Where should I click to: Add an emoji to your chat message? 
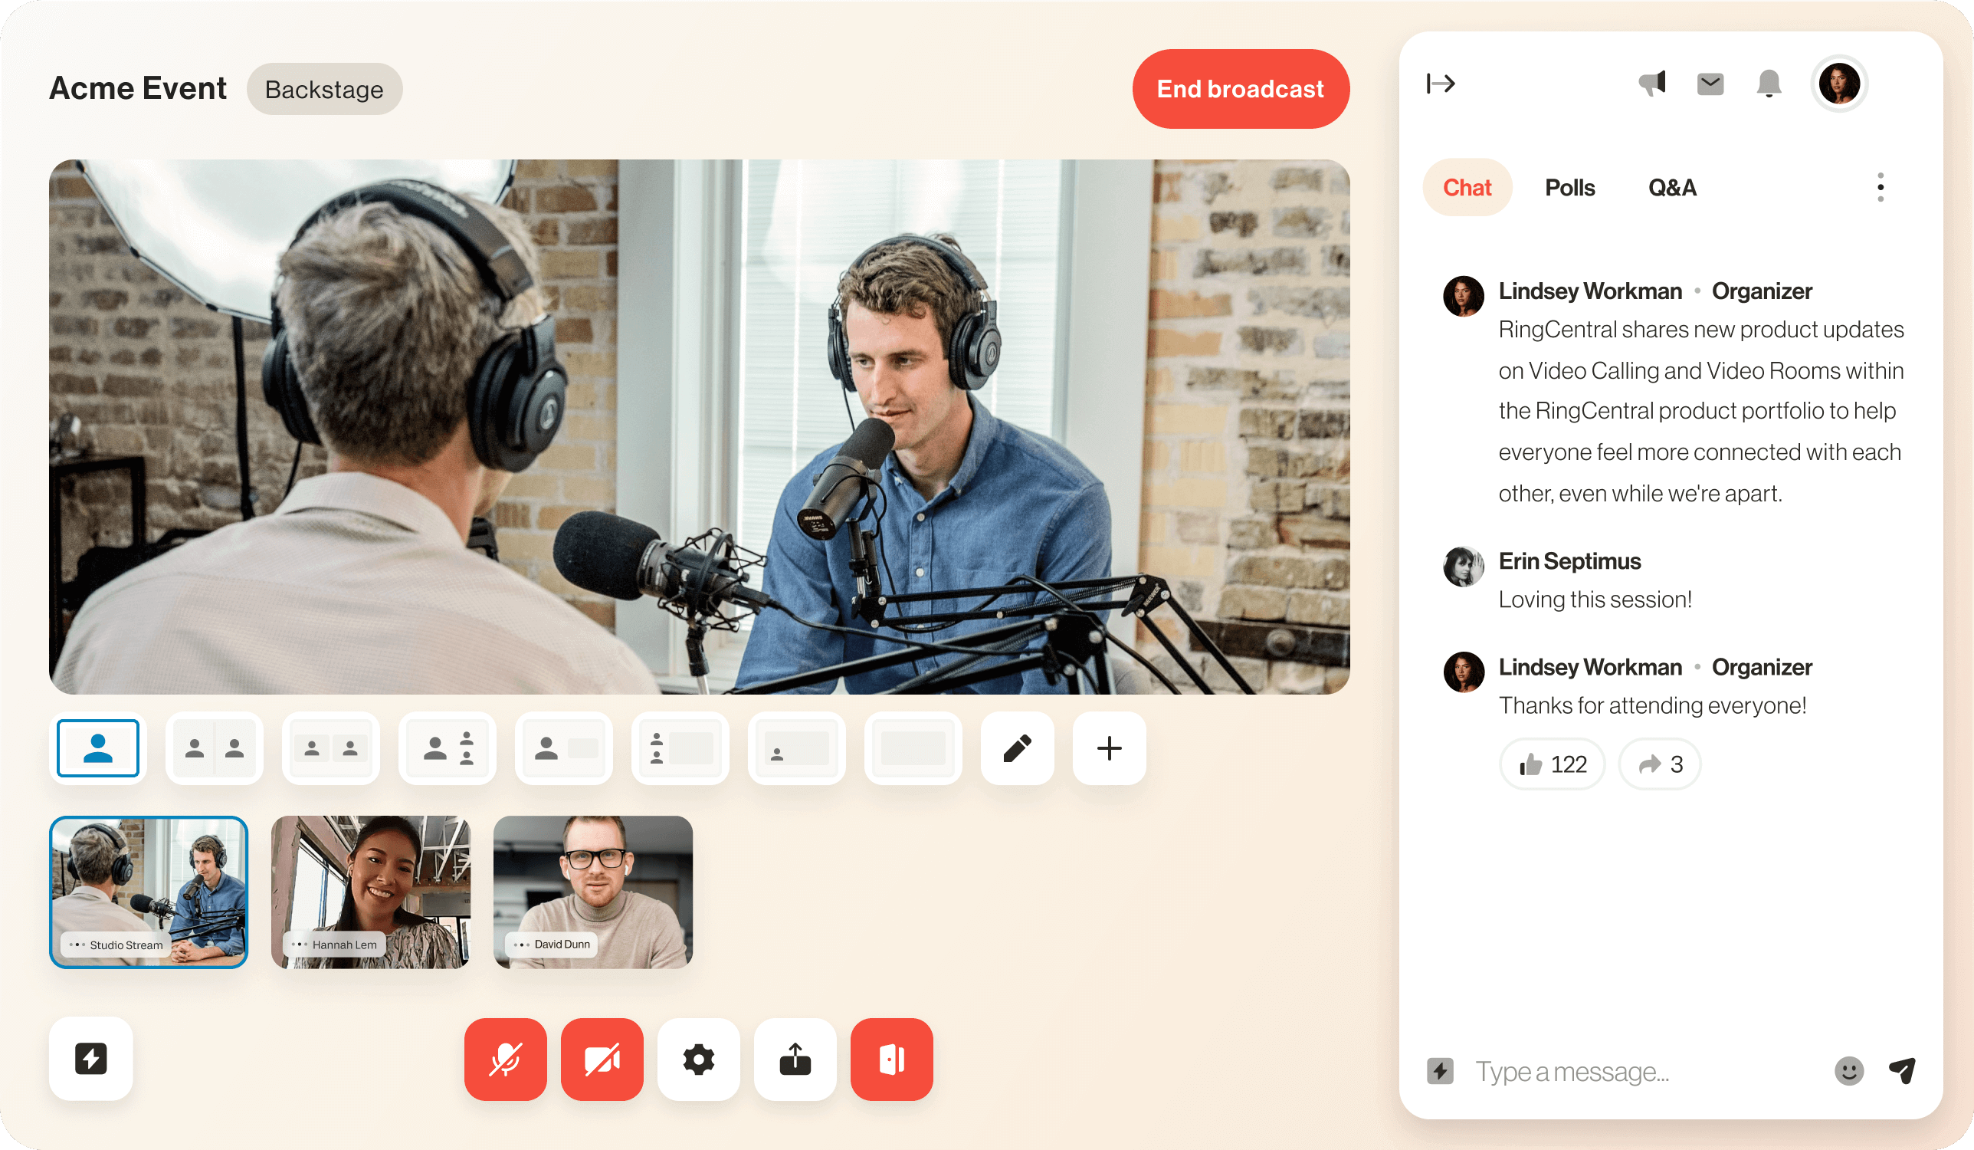click(x=1849, y=1072)
